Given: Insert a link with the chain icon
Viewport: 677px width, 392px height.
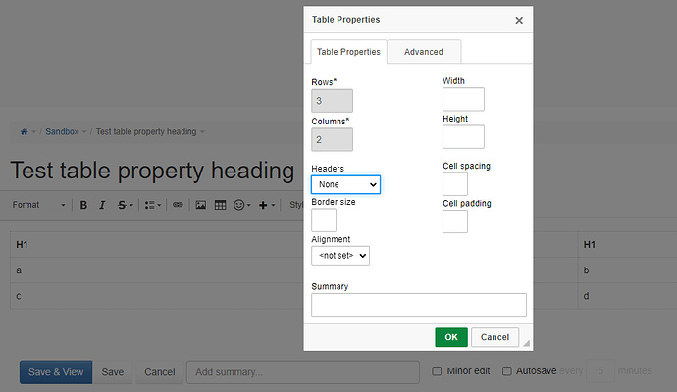Looking at the screenshot, I should pyautogui.click(x=178, y=205).
